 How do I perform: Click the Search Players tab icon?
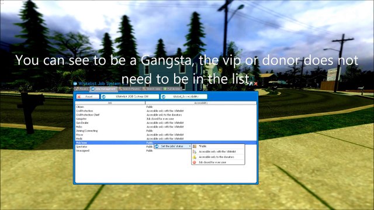pyautogui.click(x=120, y=89)
